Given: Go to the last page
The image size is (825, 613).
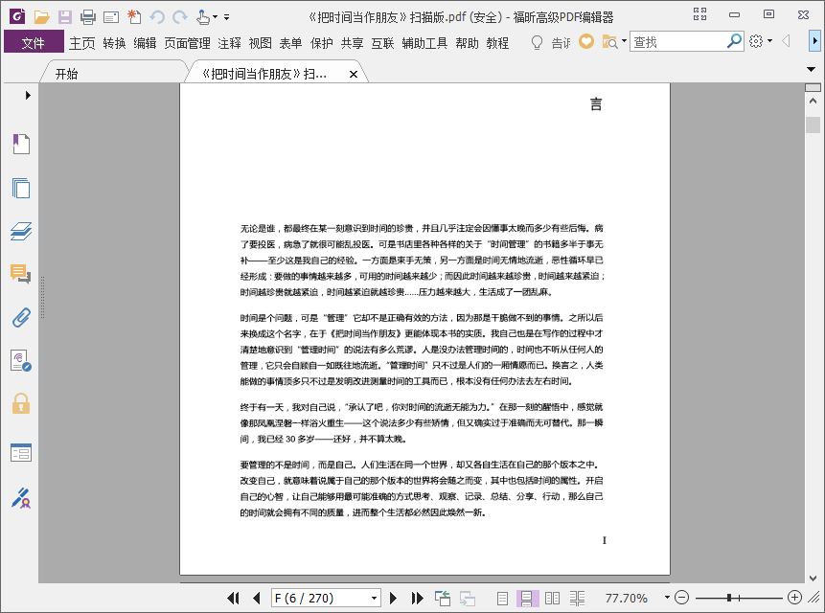Looking at the screenshot, I should click(x=417, y=598).
